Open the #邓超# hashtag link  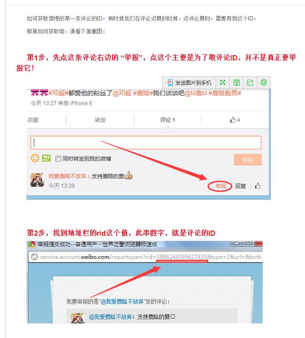[58, 93]
